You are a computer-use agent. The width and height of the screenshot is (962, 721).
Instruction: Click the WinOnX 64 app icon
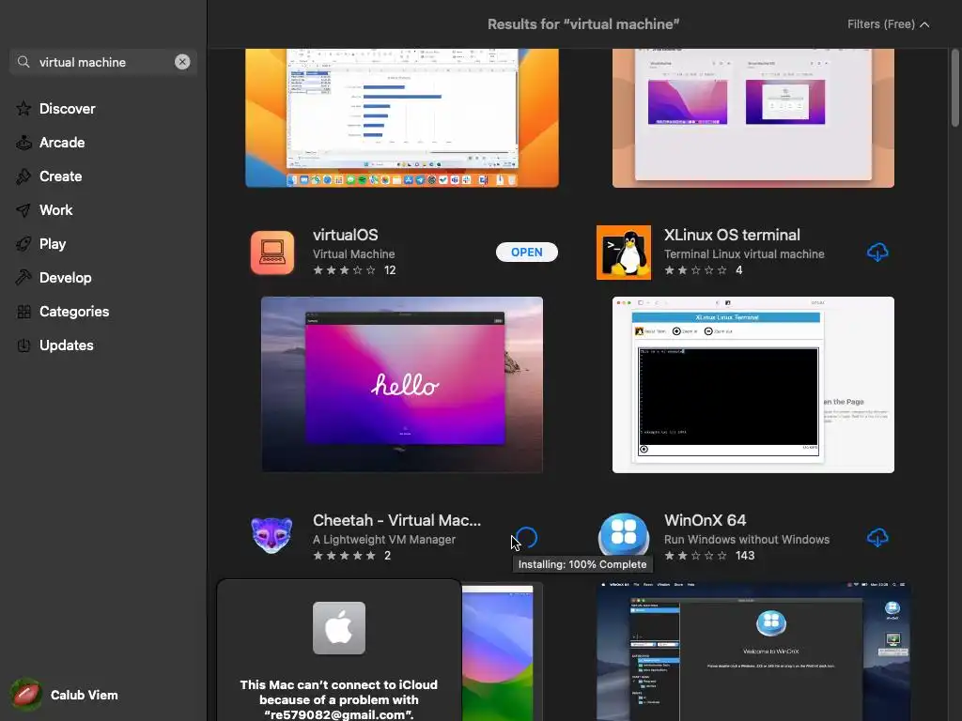[624, 535]
